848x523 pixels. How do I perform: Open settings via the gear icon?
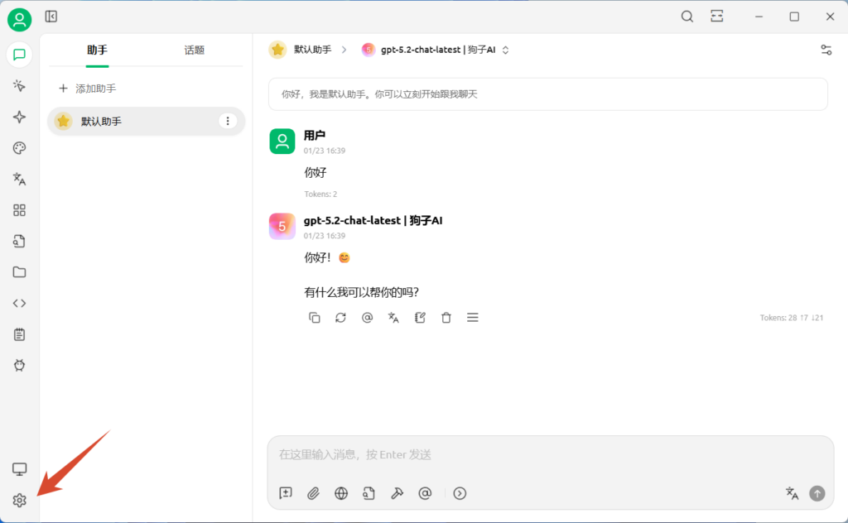(x=20, y=501)
